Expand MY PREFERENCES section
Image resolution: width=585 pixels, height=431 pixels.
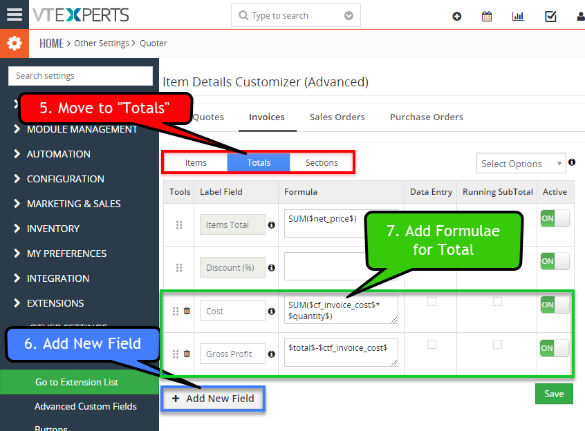click(x=60, y=253)
